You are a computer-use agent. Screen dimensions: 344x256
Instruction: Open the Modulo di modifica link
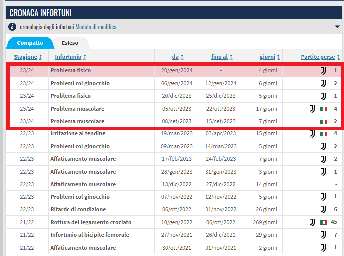(96, 27)
